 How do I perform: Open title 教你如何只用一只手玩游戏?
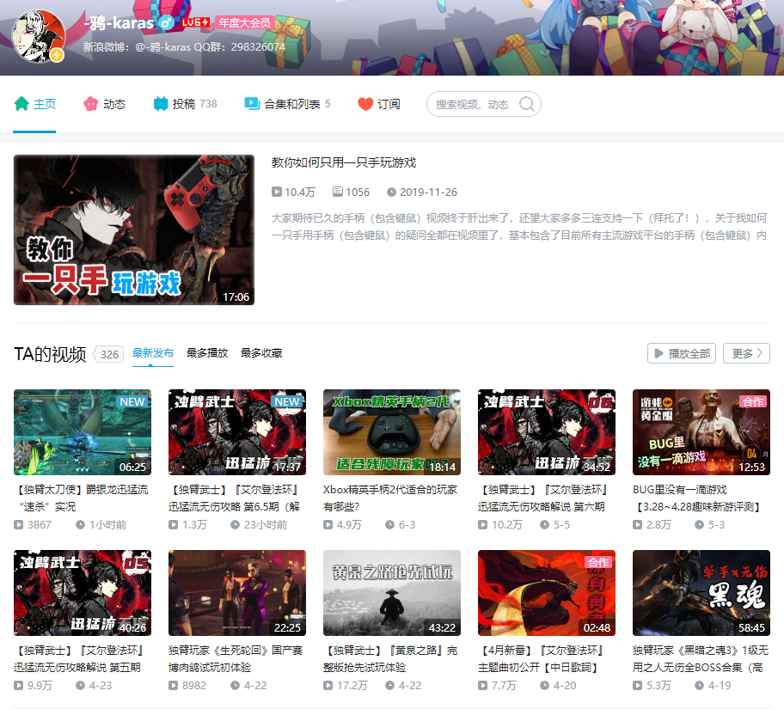tap(344, 162)
